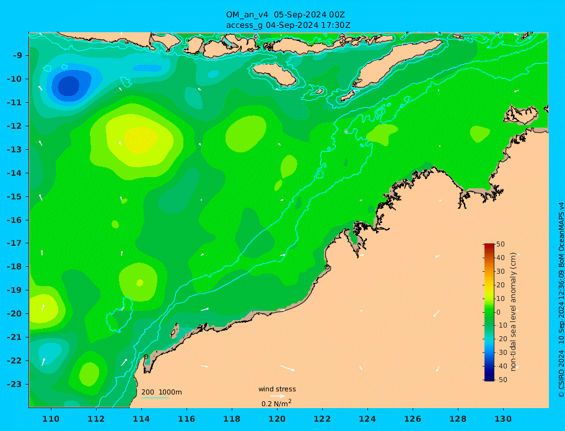Click the 'wind stress' legend label
Viewport: 565px width, 431px height.
tap(277, 389)
